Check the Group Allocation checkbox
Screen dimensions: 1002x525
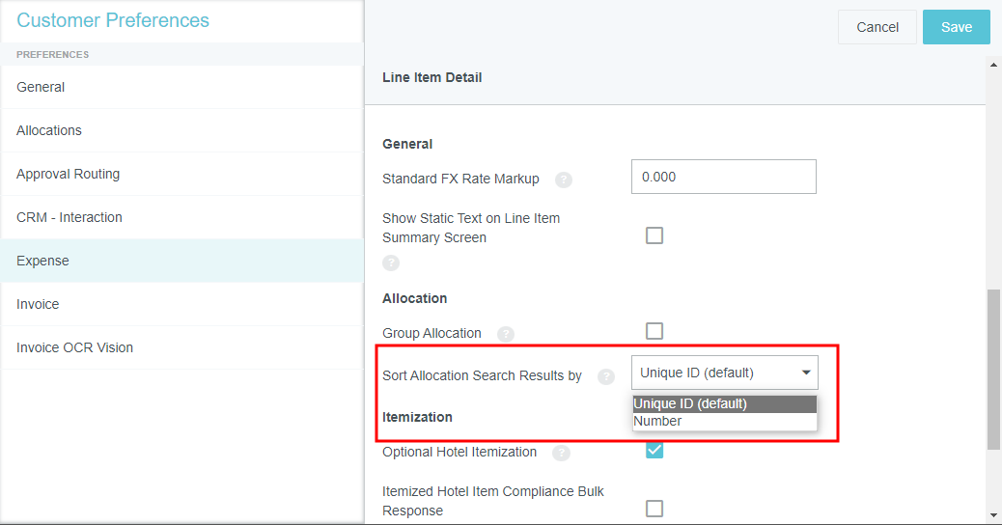(654, 331)
